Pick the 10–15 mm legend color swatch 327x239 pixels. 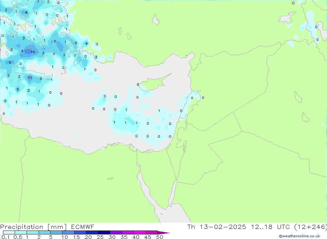[x=68, y=232]
